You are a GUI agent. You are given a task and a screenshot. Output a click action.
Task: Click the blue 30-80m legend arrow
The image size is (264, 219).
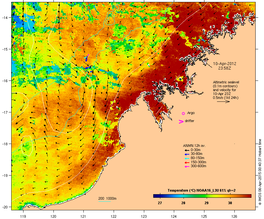(x=187, y=154)
